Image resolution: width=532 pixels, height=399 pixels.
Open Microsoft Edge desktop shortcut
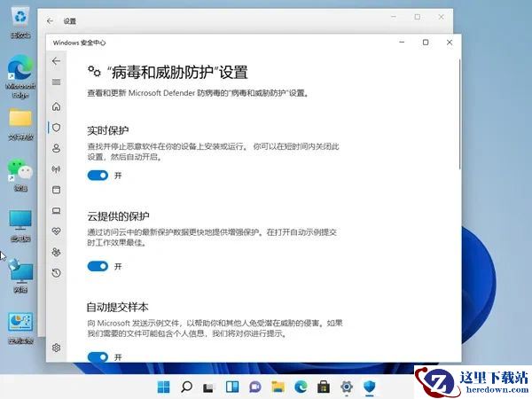click(x=20, y=76)
